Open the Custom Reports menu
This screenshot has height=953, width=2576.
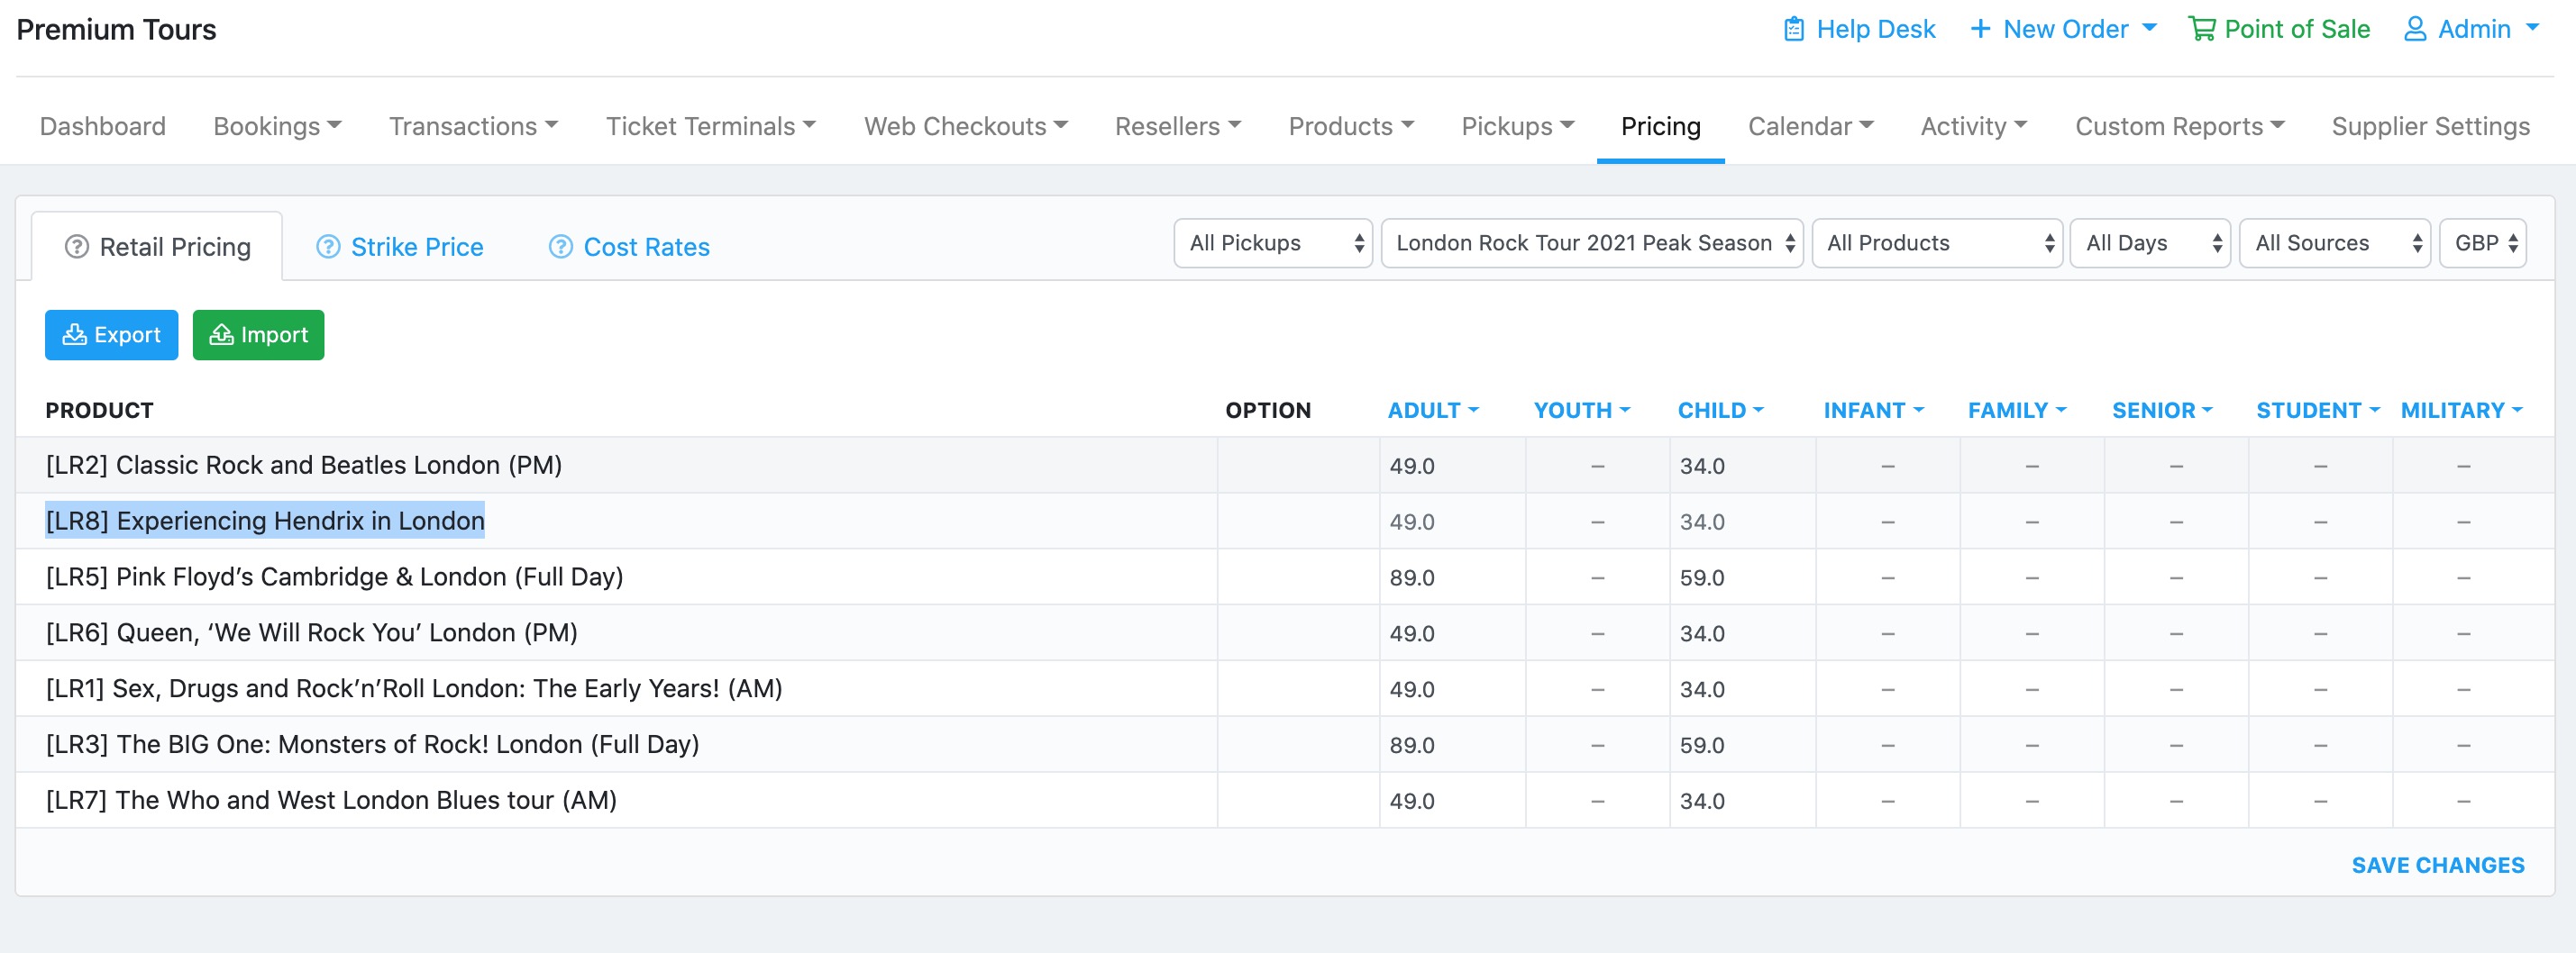point(2179,127)
